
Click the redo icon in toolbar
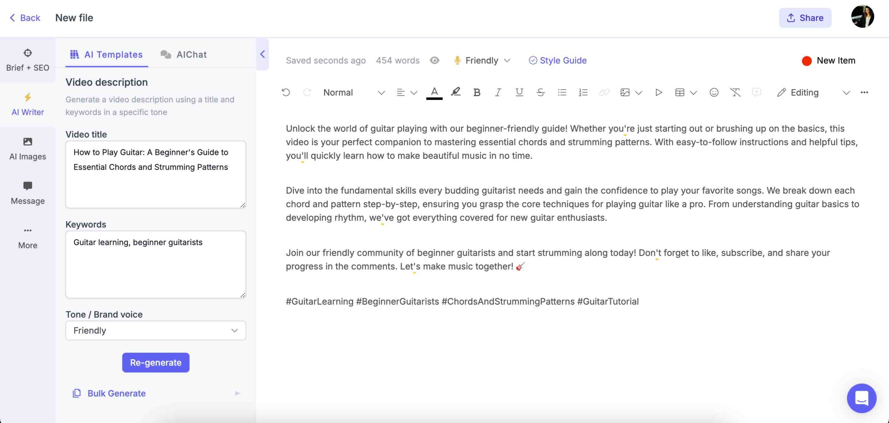pyautogui.click(x=306, y=92)
